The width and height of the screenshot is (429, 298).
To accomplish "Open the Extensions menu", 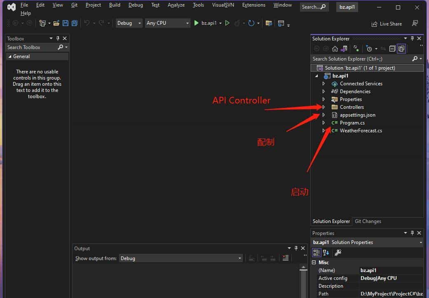I will [x=254, y=5].
